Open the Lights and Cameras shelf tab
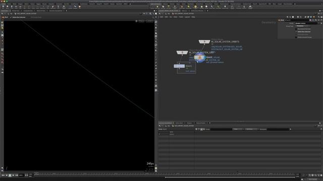323x181 pixels. coord(156,4)
